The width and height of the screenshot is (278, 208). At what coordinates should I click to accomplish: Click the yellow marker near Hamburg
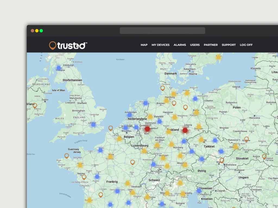(166, 100)
